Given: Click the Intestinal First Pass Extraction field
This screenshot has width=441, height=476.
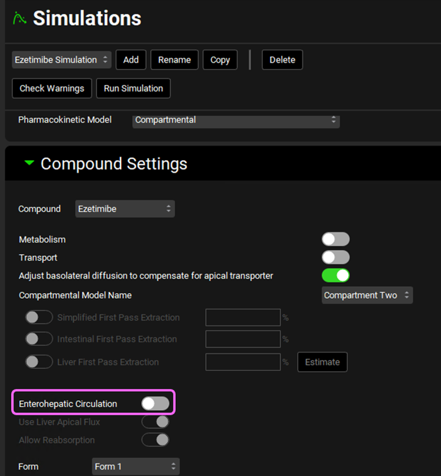Looking at the screenshot, I should [x=243, y=339].
